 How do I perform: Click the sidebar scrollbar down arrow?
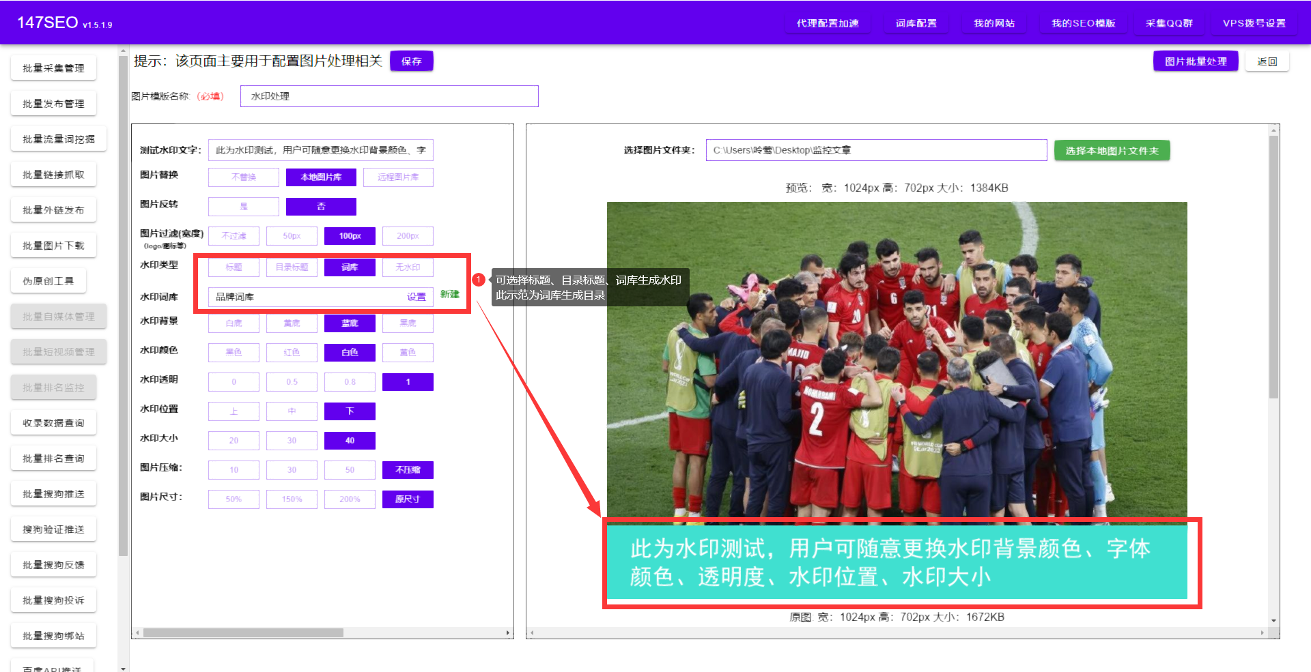pyautogui.click(x=123, y=669)
